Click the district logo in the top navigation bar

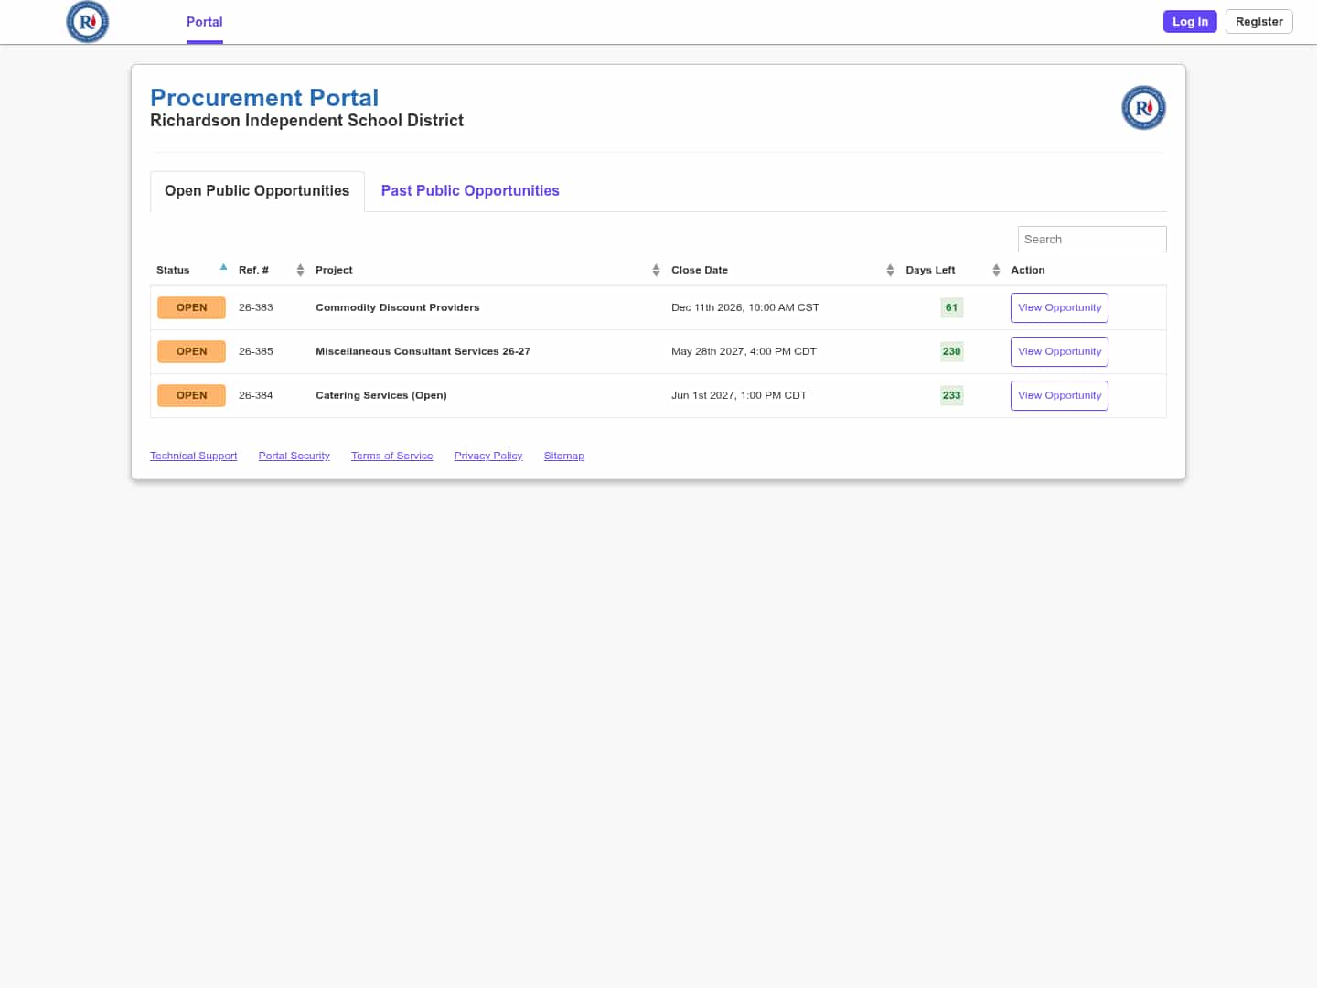pyautogui.click(x=88, y=22)
